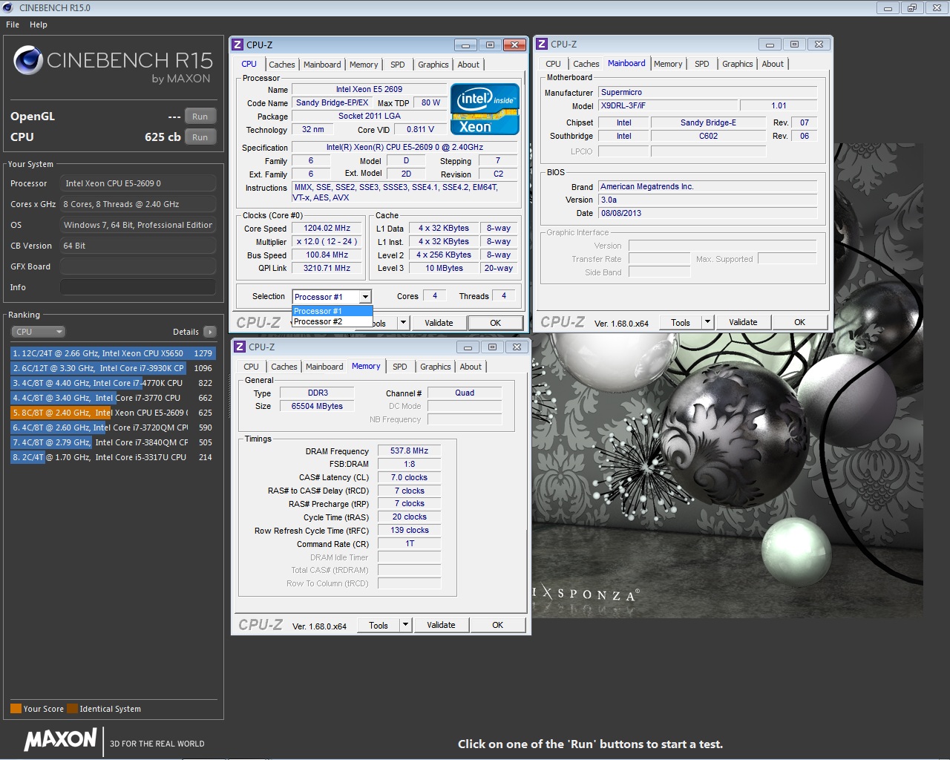Select ranking entry Core i5-3317U

click(113, 457)
